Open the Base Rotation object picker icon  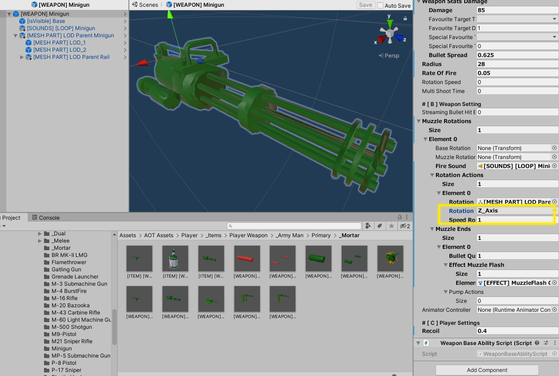pyautogui.click(x=555, y=148)
